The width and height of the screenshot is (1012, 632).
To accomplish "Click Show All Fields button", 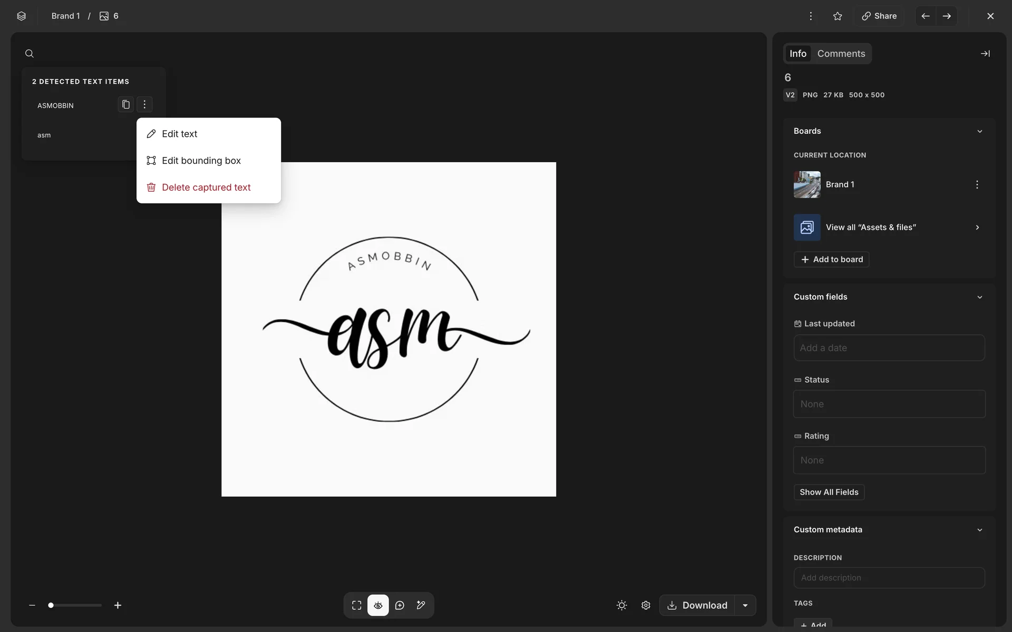I will [829, 492].
